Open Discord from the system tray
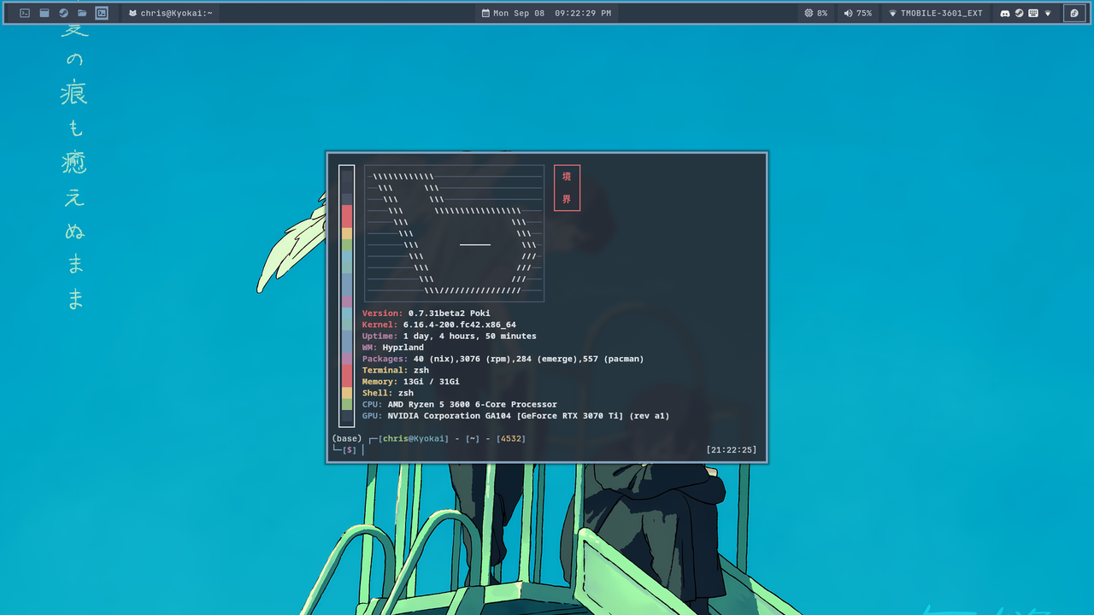1094x615 pixels. point(1005,13)
